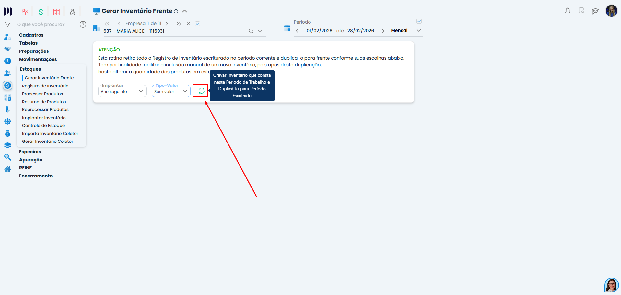Open help question mark icon
The width and height of the screenshot is (621, 295).
[83, 24]
